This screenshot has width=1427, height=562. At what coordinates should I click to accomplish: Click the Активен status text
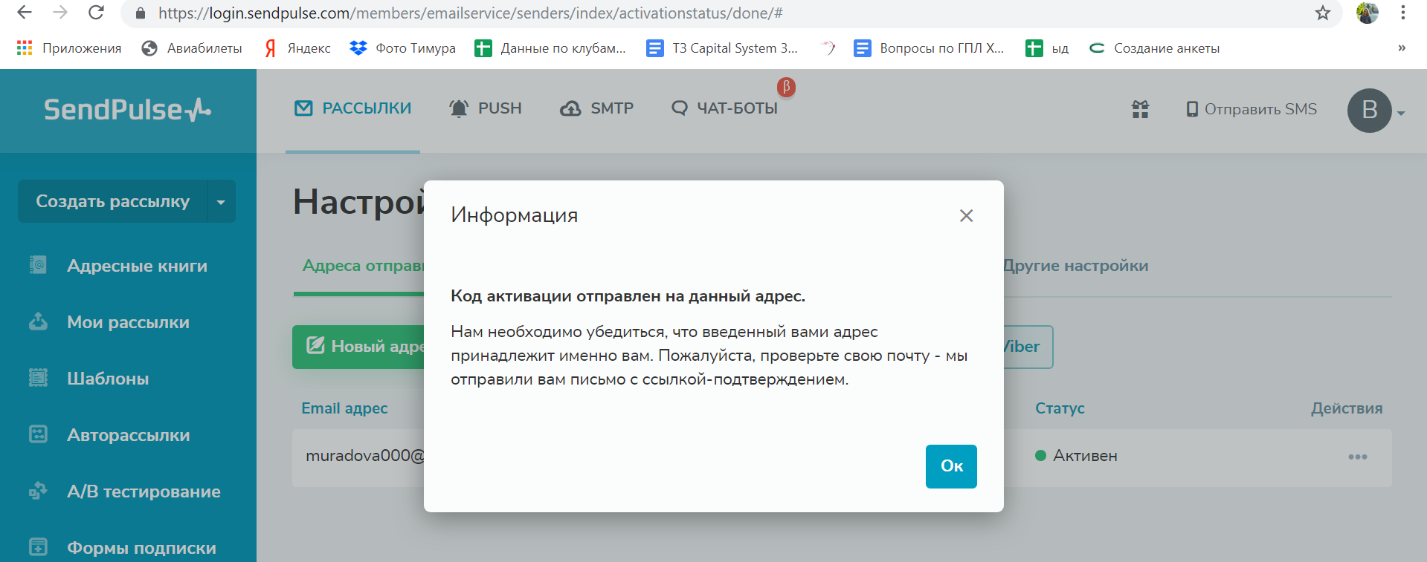pyautogui.click(x=1085, y=456)
